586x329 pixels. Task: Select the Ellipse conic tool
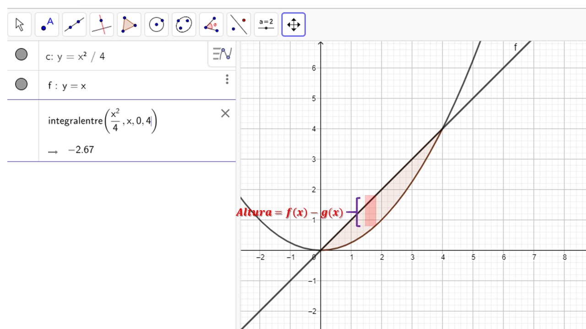[184, 25]
